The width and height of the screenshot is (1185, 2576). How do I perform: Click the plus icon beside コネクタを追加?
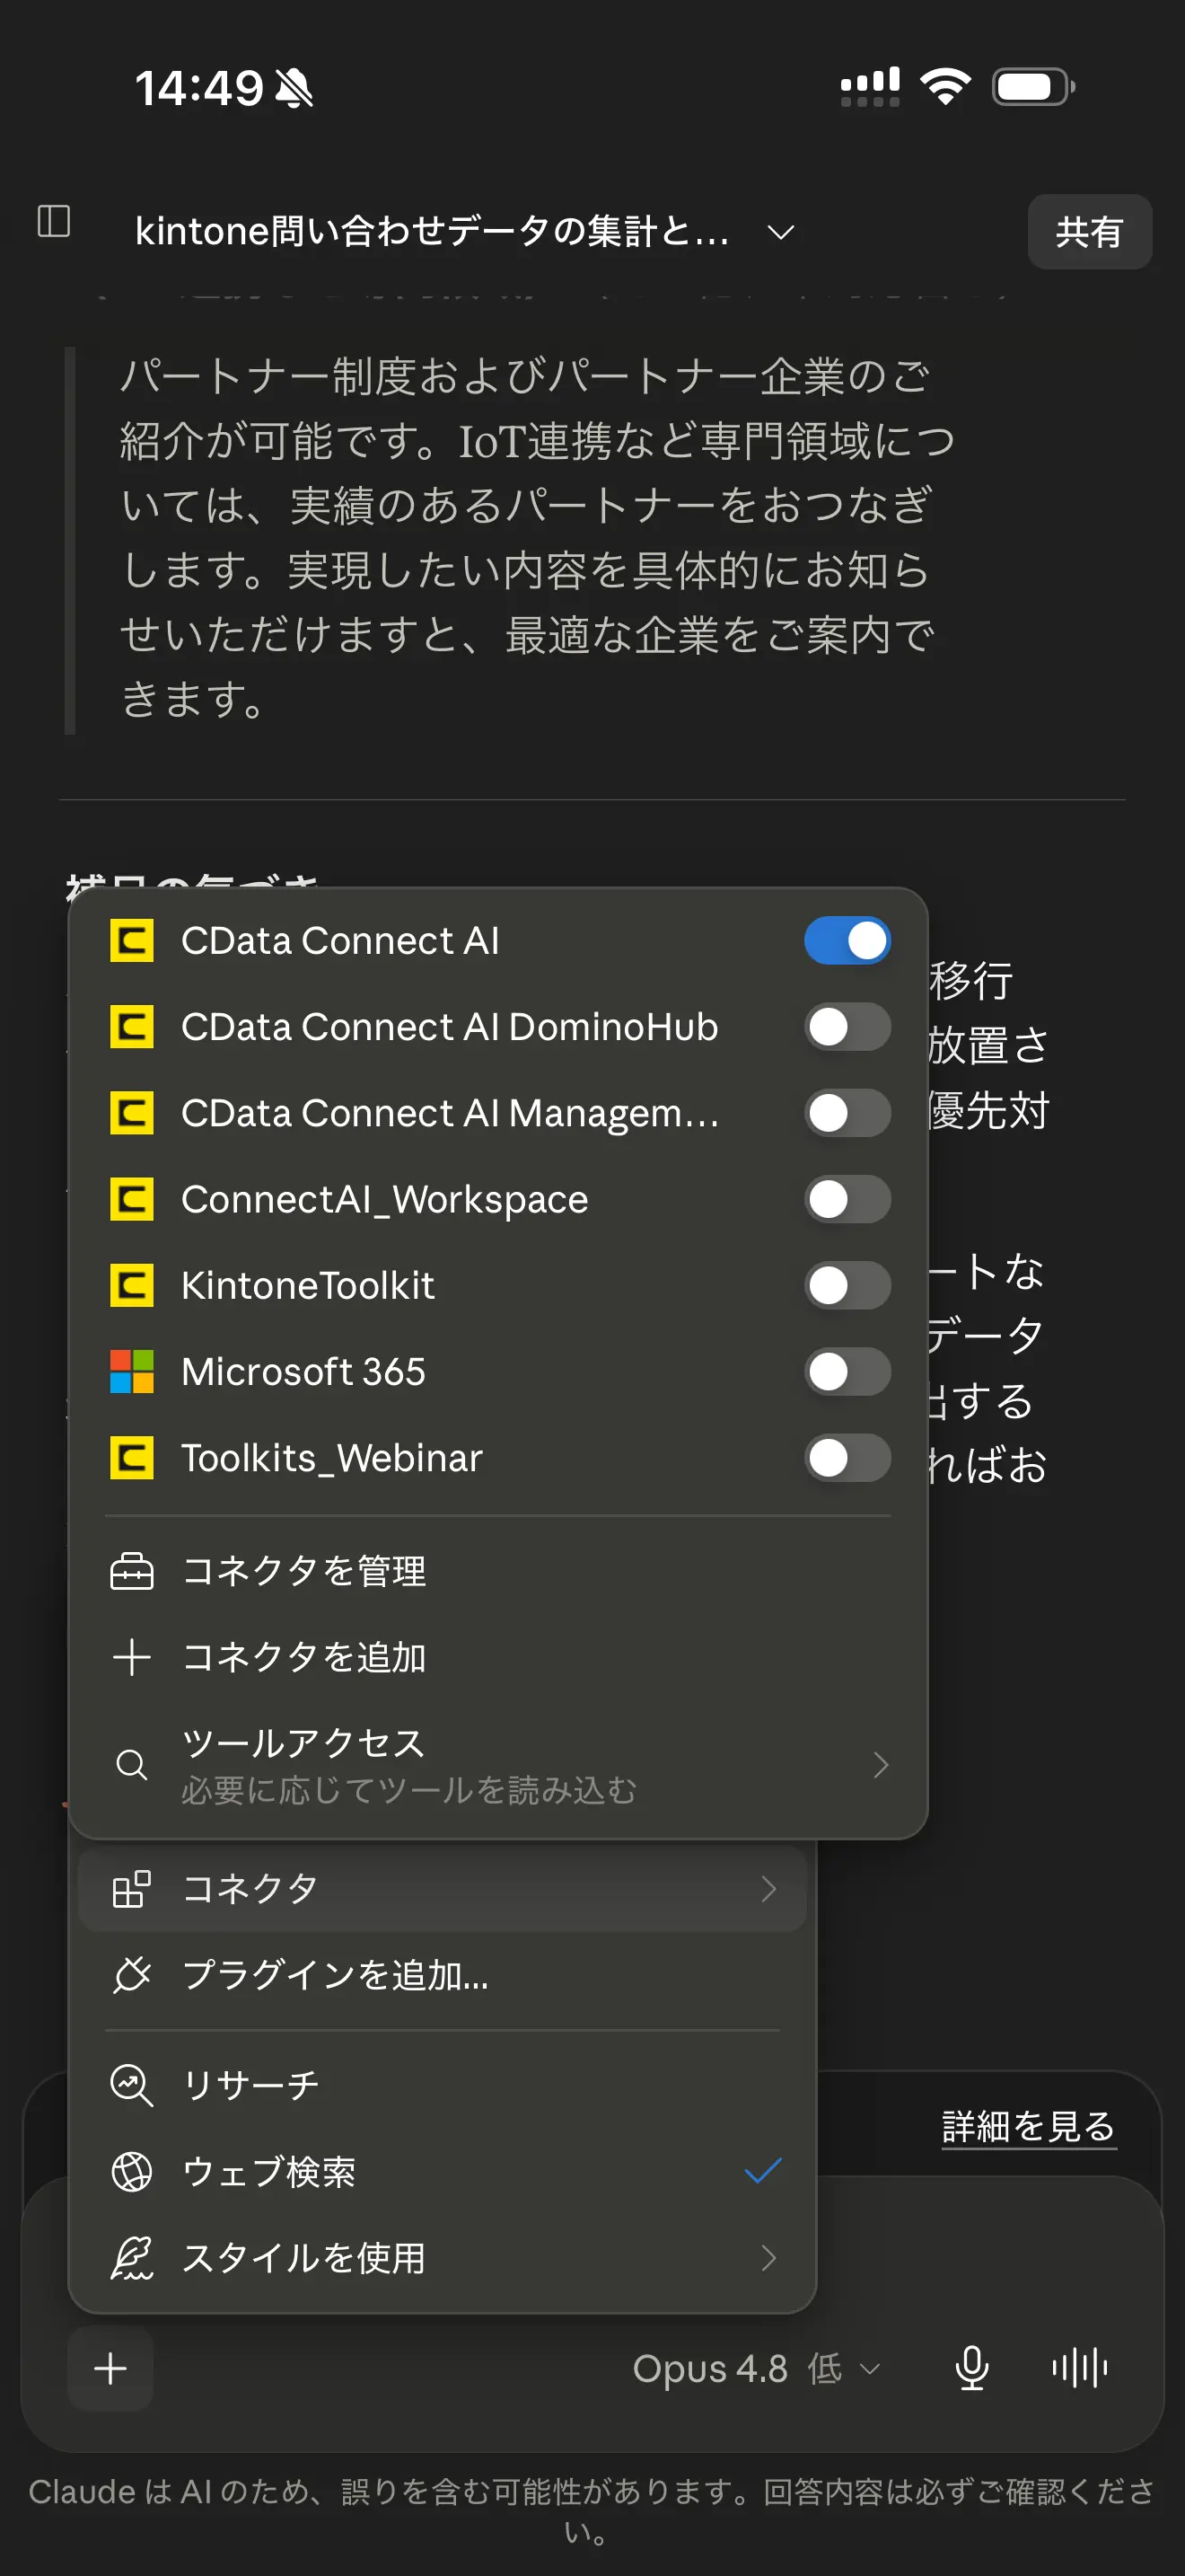132,1657
